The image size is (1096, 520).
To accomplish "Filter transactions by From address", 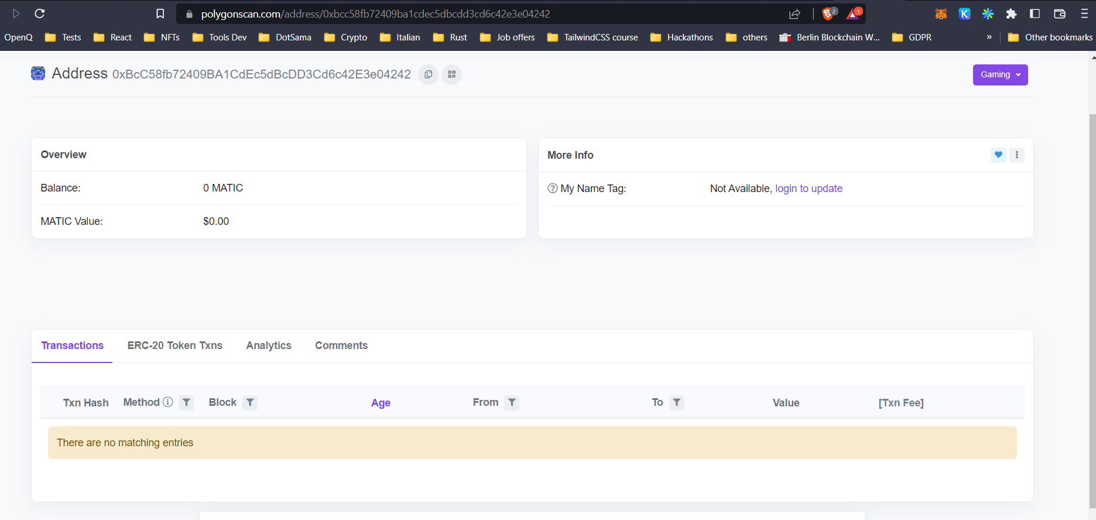I will click(x=512, y=402).
